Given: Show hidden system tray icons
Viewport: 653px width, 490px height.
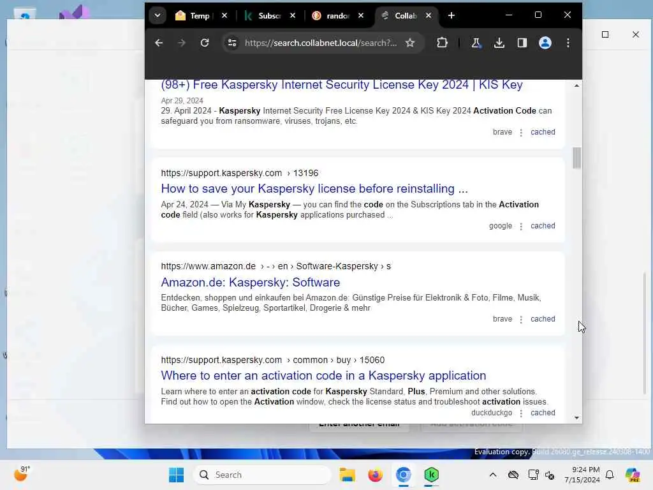Looking at the screenshot, I should tap(493, 475).
